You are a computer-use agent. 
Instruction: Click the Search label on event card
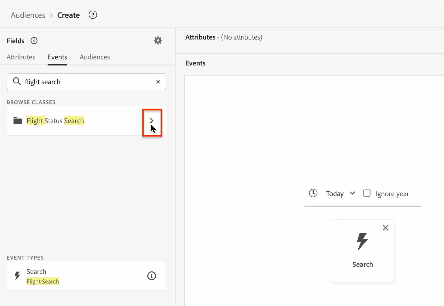(x=363, y=264)
